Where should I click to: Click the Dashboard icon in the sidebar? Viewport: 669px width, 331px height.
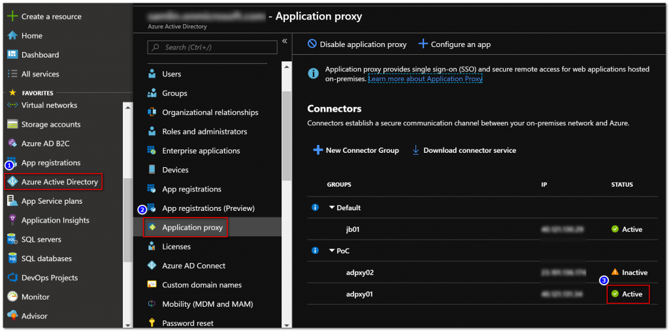[x=13, y=55]
